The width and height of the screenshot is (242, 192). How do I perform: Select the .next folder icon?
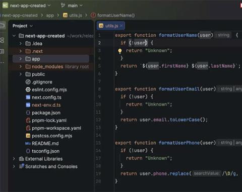[x=28, y=51]
